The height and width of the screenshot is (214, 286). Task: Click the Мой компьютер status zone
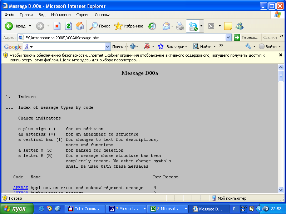point(229,198)
